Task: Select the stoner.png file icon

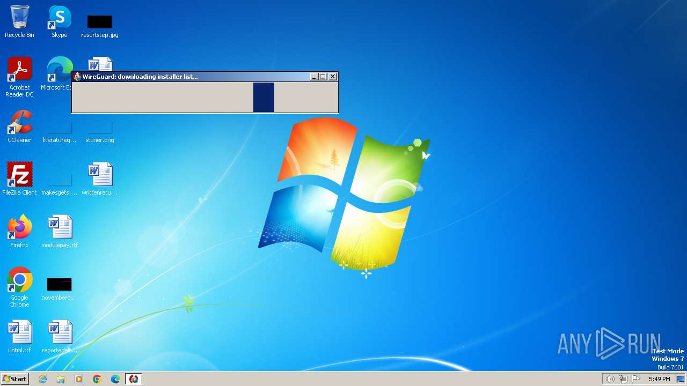Action: click(x=99, y=132)
